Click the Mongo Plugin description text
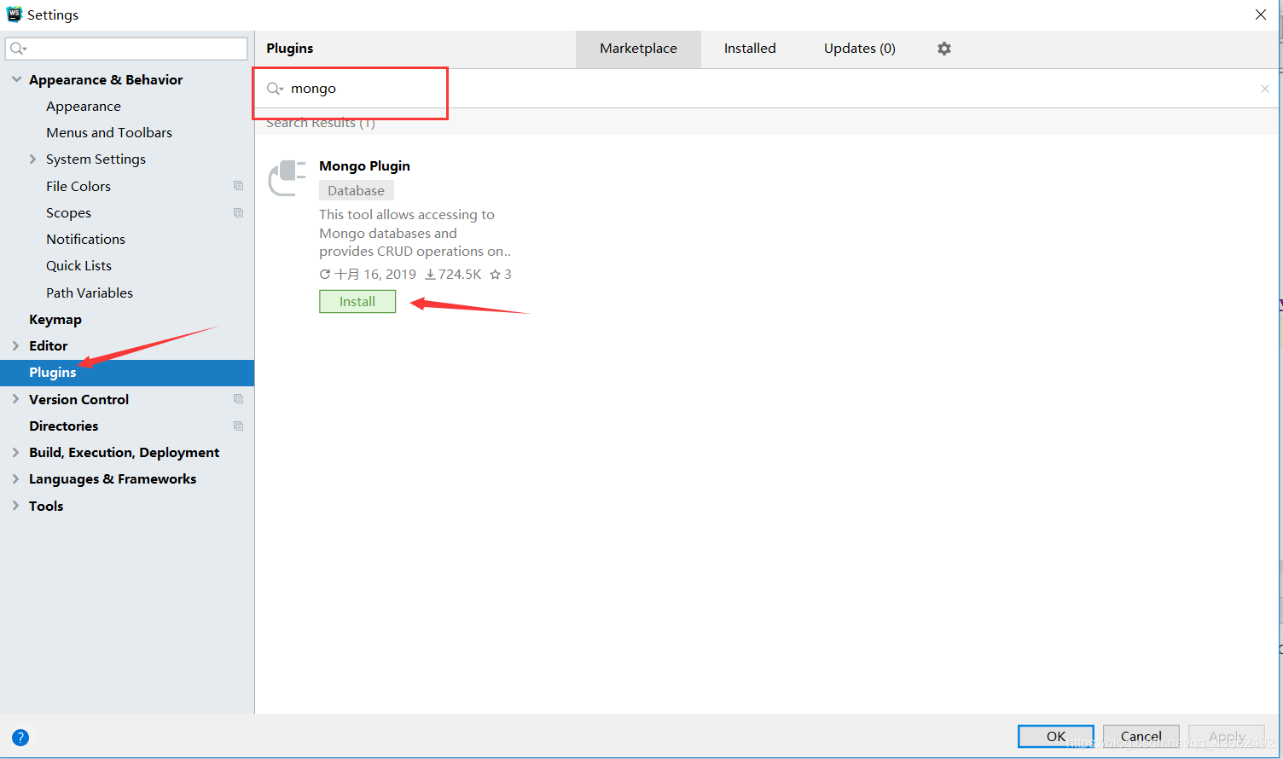Screen dimensions: 1283x759 (415, 233)
